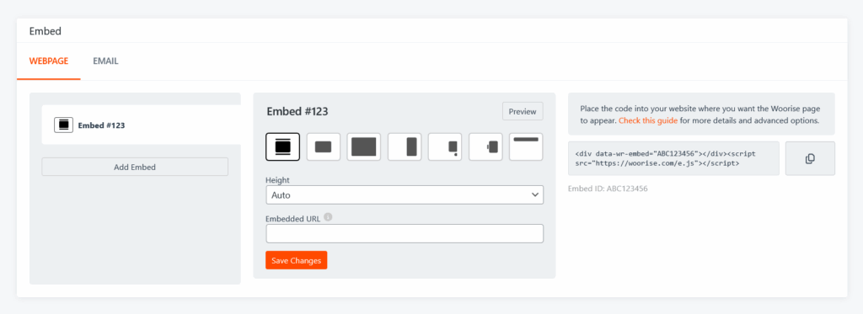Pick the side tab slider layout icon
Viewport: 863px width, 314px height.
pos(485,146)
